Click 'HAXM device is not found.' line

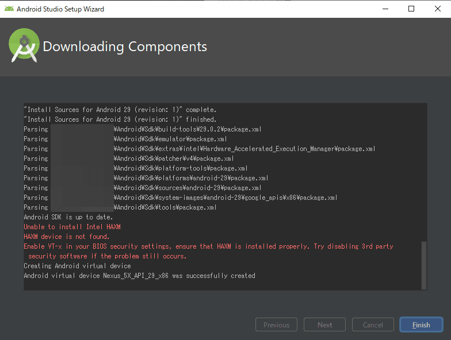67,237
